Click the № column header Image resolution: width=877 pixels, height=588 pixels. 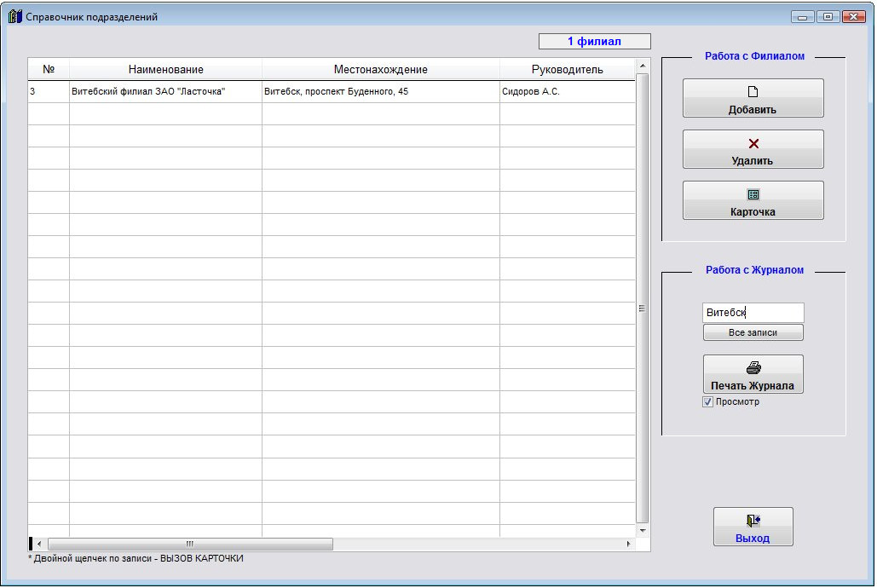(49, 70)
